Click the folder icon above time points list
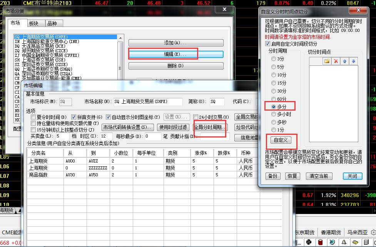This screenshot has width=376, height=247. 327,61
